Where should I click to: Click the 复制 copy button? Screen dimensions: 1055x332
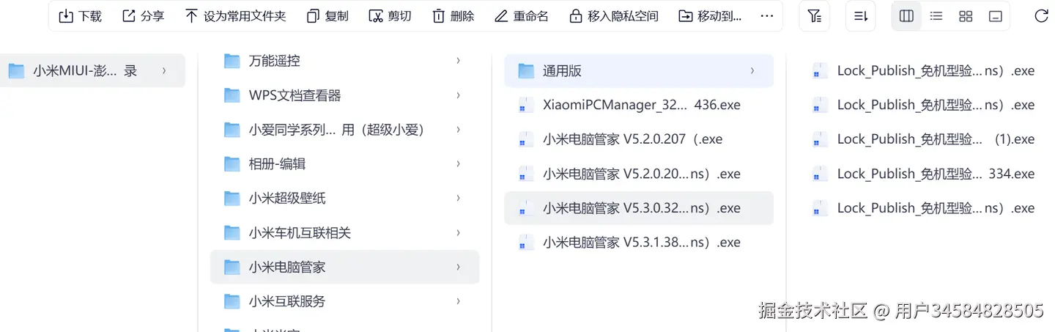click(x=327, y=16)
